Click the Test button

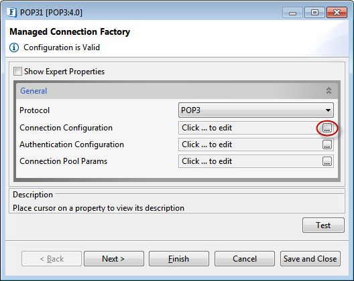pos(323,225)
